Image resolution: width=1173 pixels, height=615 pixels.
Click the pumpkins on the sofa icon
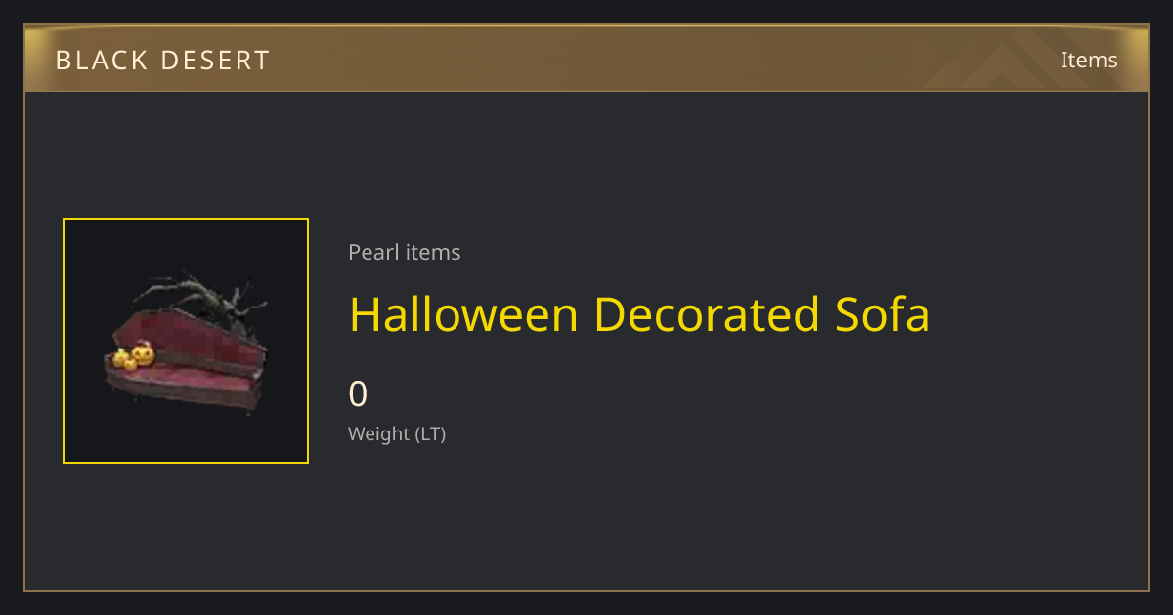tap(135, 356)
